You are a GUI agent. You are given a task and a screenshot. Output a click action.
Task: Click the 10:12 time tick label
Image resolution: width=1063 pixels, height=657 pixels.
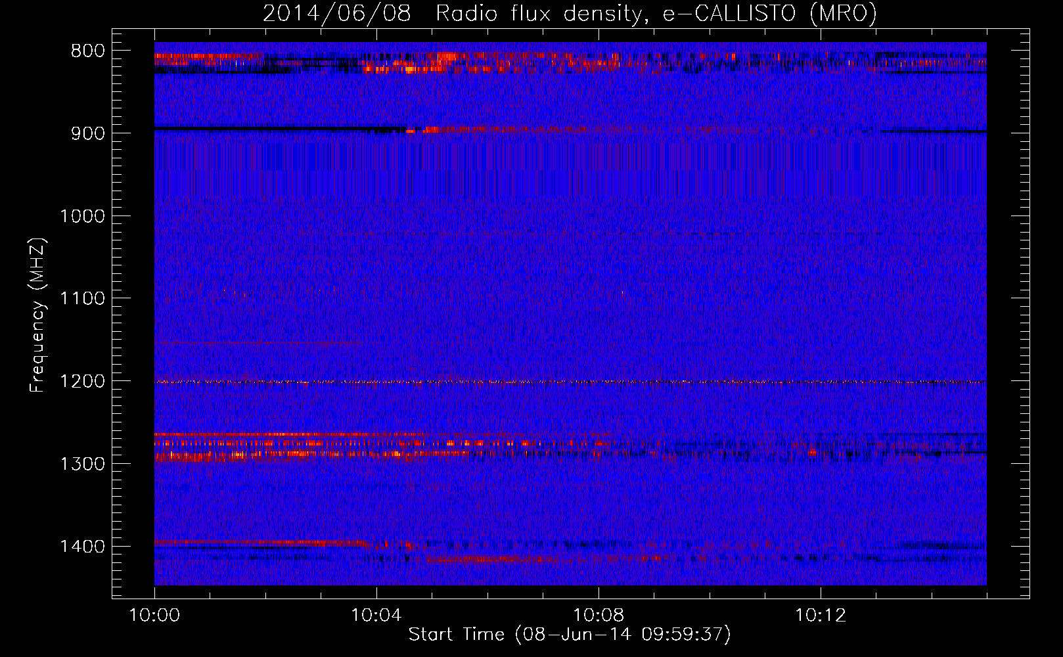820,616
